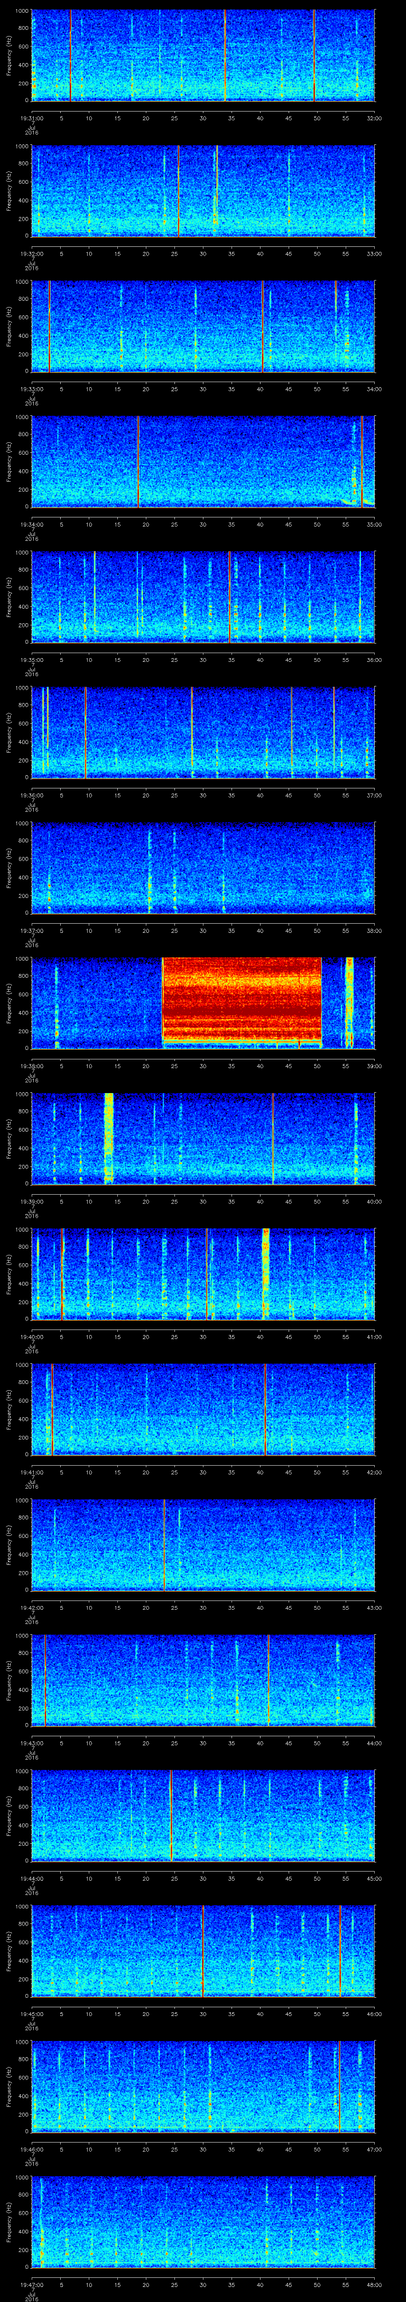The image size is (406, 2302).
Task: Click the 19:38:00 time axis label
Action: click(x=31, y=1066)
